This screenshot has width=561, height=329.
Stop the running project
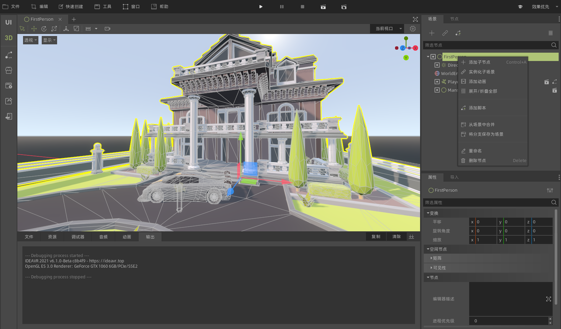(303, 7)
